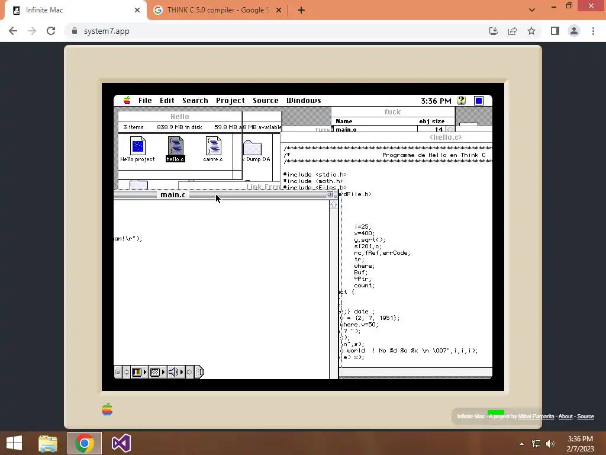Image resolution: width=606 pixels, height=455 pixels.
Task: Open the About link
Action: (565, 416)
